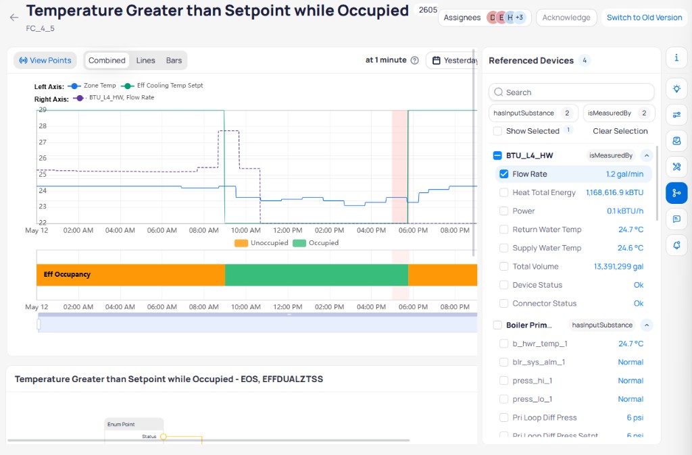Select the referenced devices graph icon
This screenshot has height=455, width=692.
676,192
